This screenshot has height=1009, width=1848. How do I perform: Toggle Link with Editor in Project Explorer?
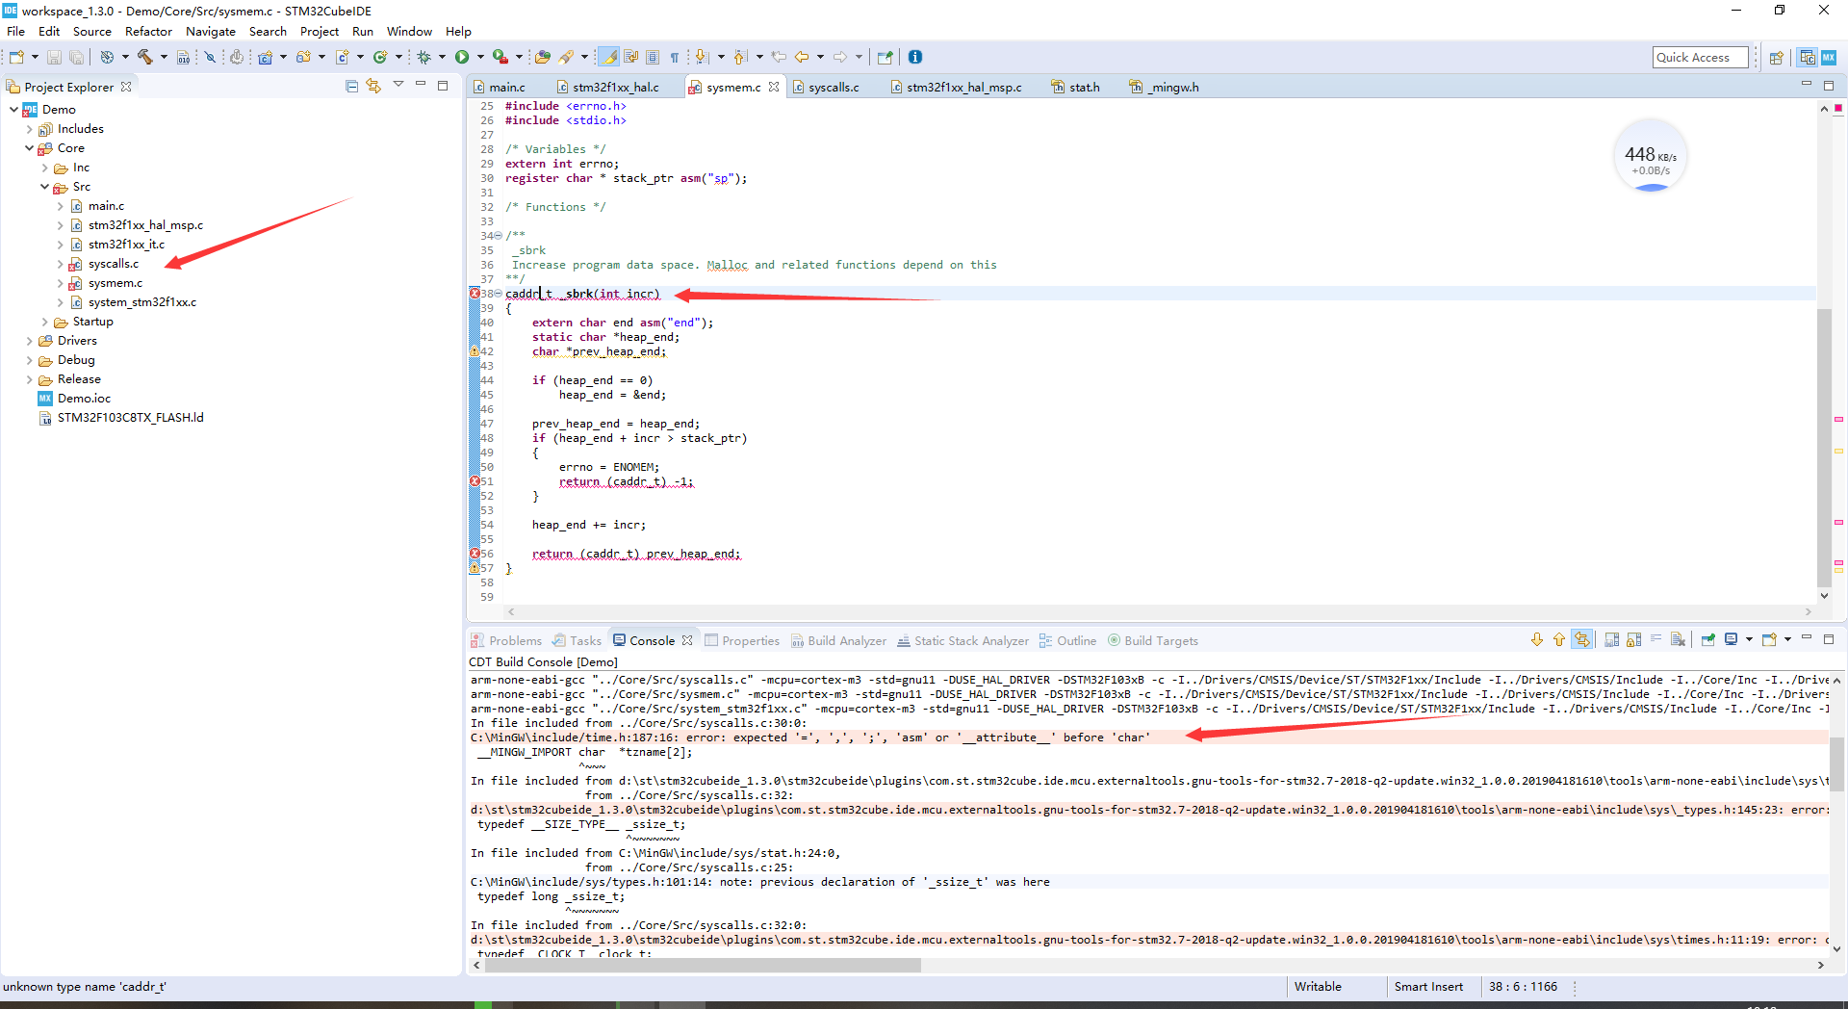(373, 86)
